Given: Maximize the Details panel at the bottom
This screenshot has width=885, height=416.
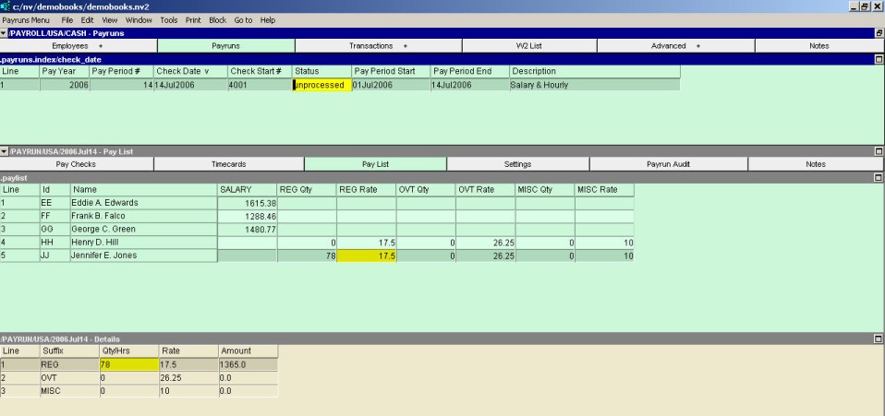Looking at the screenshot, I should pos(878,339).
